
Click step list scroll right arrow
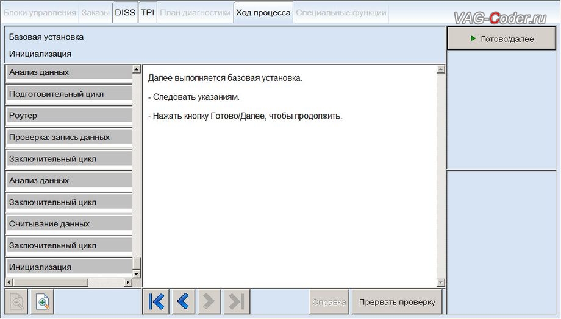[x=127, y=282]
